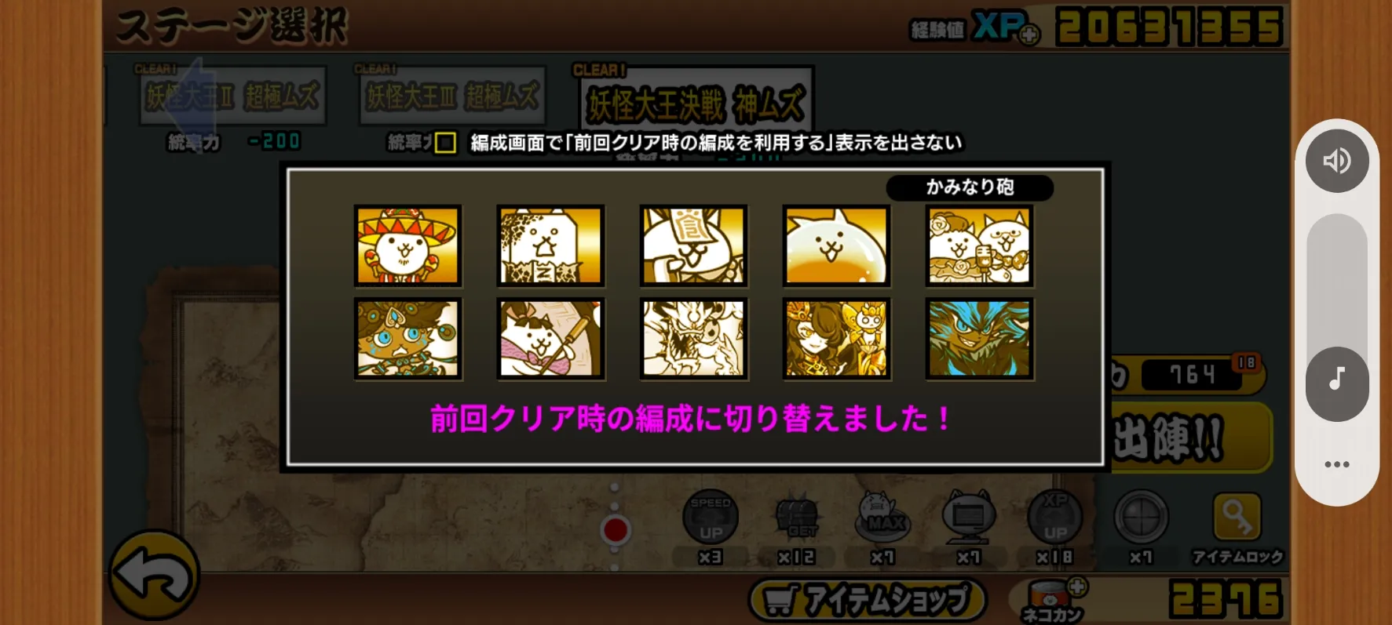
Task: Select the 妖怪大王Ⅲ 超極ムズ stage tab
Action: [452, 96]
